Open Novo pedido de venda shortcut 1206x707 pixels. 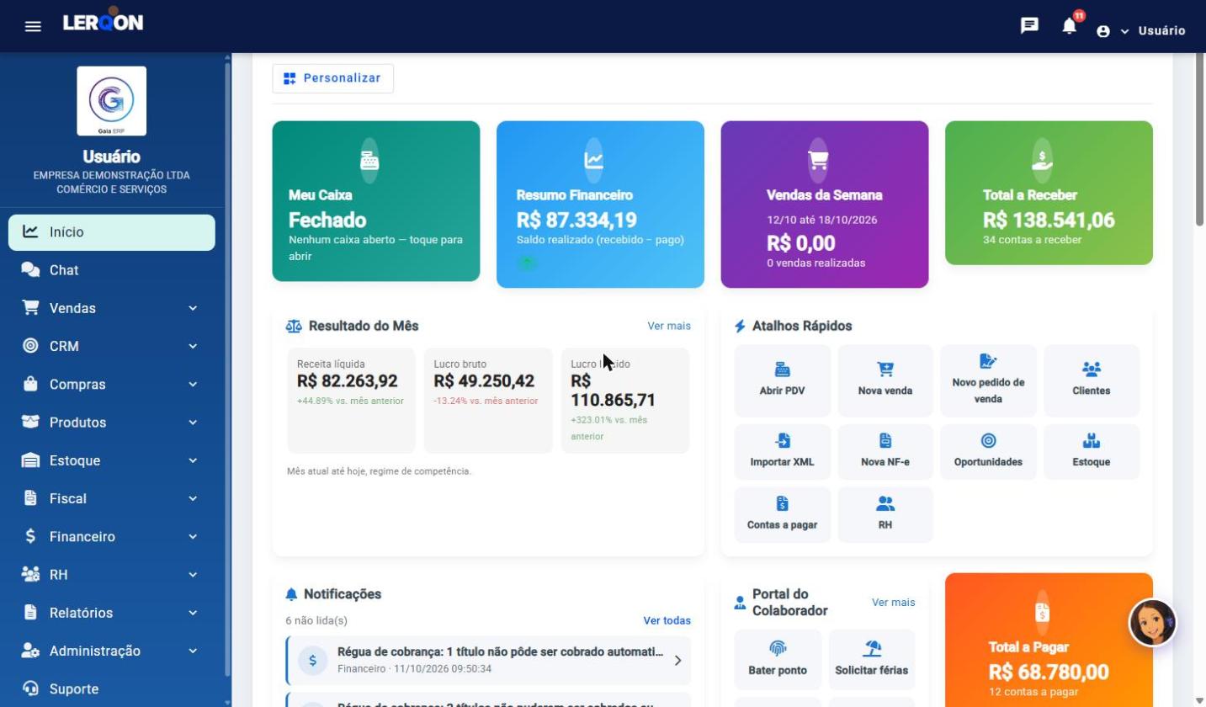[x=988, y=380]
